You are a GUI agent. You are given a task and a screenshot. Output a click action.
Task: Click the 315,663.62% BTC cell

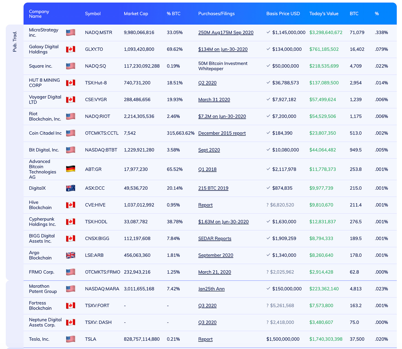tap(181, 133)
